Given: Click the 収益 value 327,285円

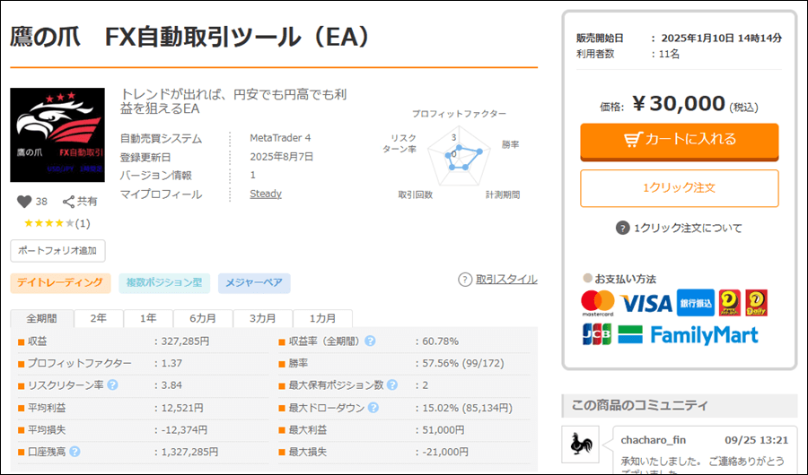Looking at the screenshot, I should 186,341.
